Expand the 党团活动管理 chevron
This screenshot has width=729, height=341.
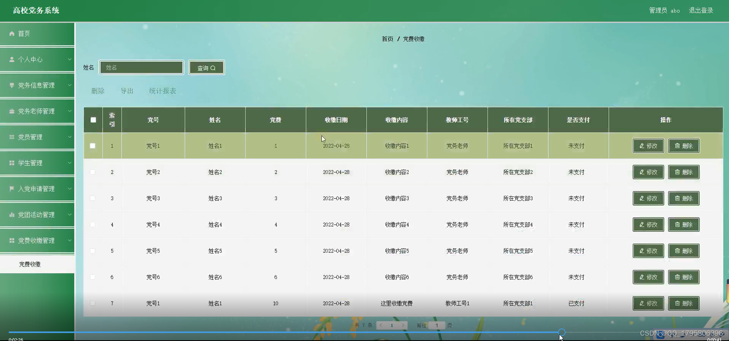pyautogui.click(x=70, y=215)
